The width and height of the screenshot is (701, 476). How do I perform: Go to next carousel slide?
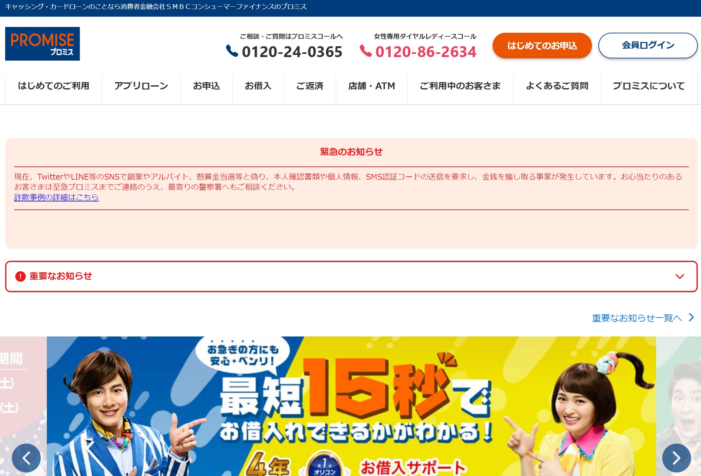pyautogui.click(x=677, y=458)
